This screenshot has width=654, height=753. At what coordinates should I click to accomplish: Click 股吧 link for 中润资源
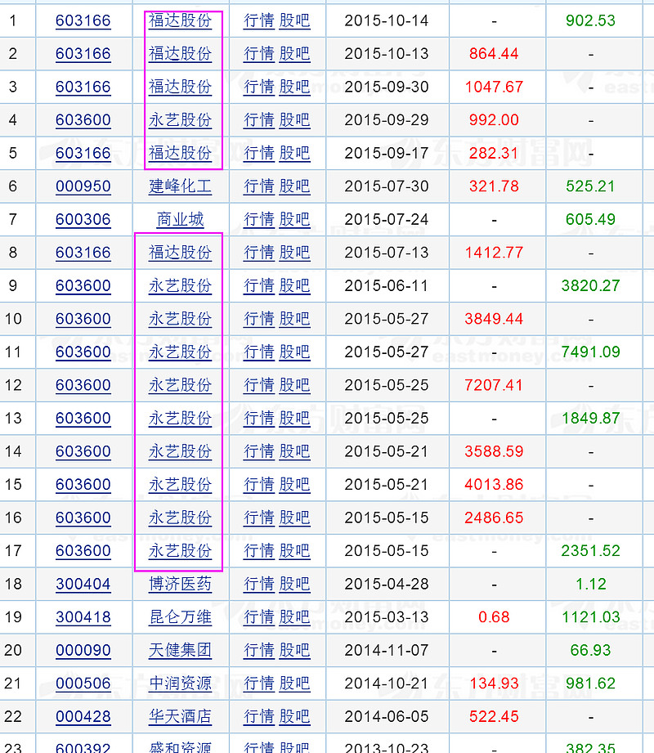coord(294,684)
